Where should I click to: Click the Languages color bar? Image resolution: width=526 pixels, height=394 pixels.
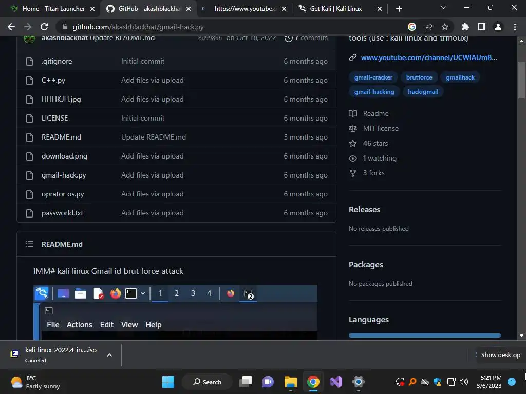(425, 336)
